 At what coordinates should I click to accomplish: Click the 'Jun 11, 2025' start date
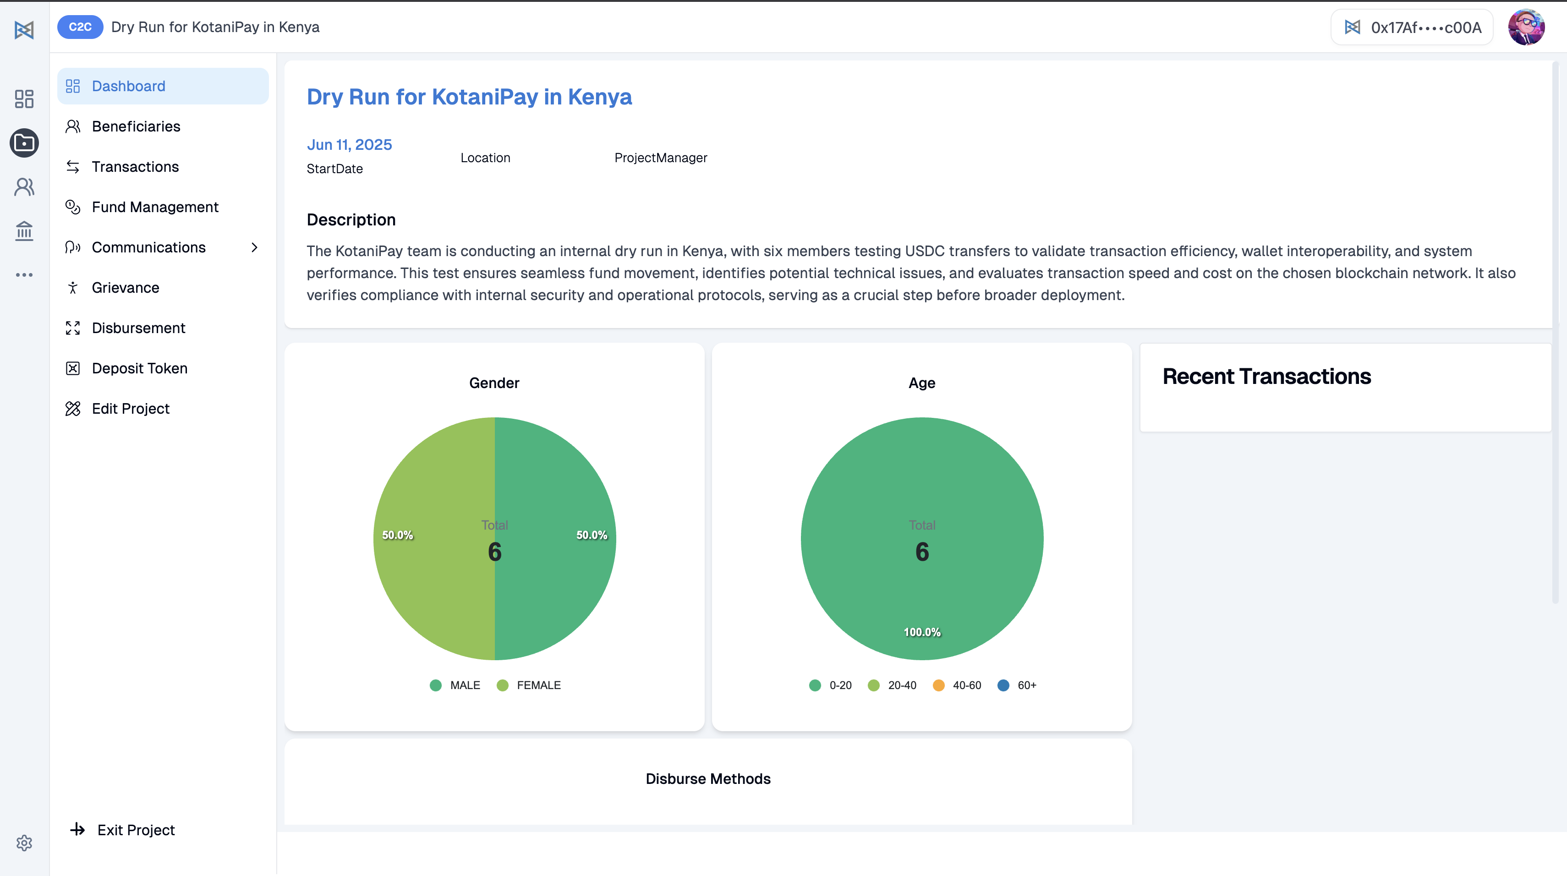click(349, 145)
